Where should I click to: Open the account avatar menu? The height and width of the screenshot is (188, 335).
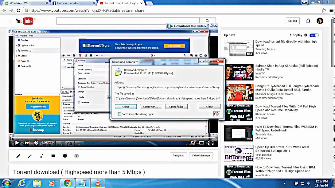[320, 21]
